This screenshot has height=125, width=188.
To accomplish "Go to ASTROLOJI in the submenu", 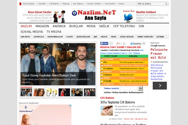I will pyautogui.click(x=39, y=37).
